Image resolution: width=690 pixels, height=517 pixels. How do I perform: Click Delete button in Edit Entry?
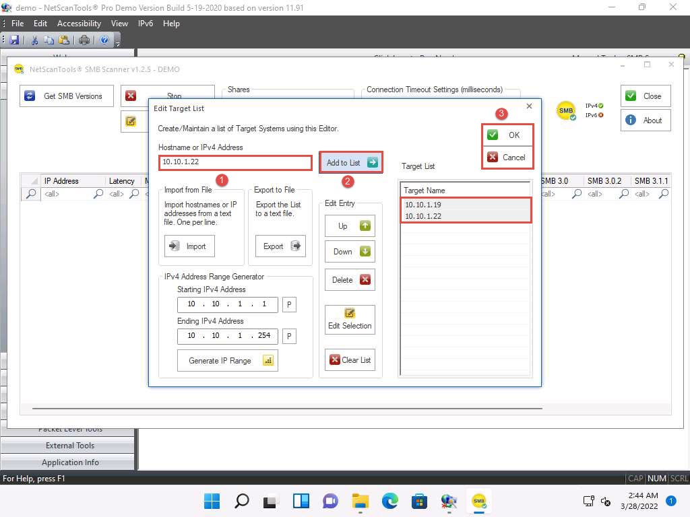pos(350,280)
